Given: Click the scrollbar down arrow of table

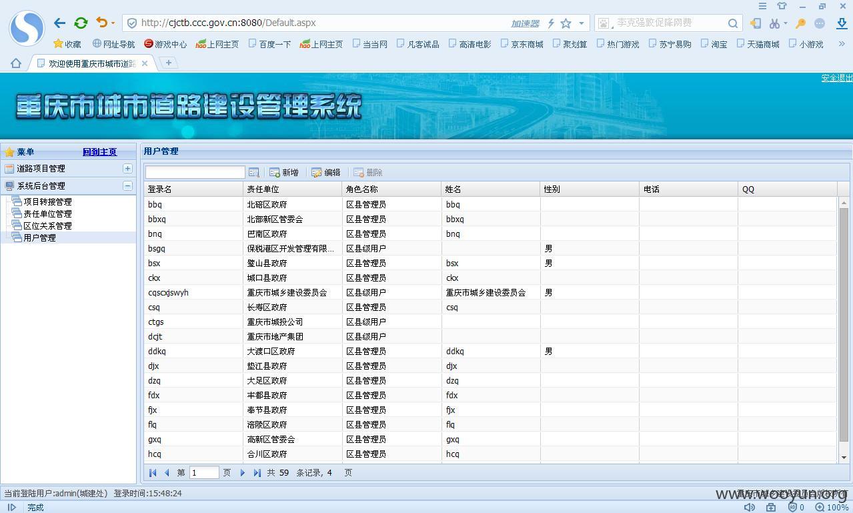Looking at the screenshot, I should click(x=844, y=458).
